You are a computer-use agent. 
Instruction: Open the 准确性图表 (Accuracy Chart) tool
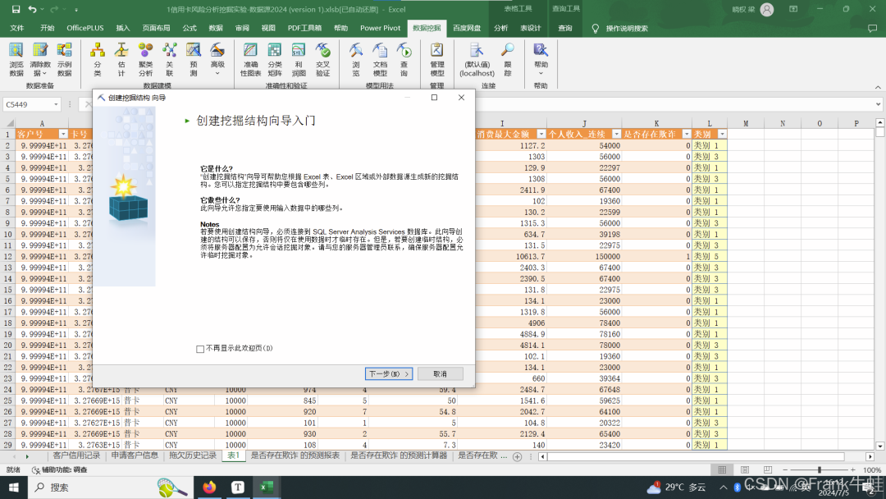pos(250,59)
